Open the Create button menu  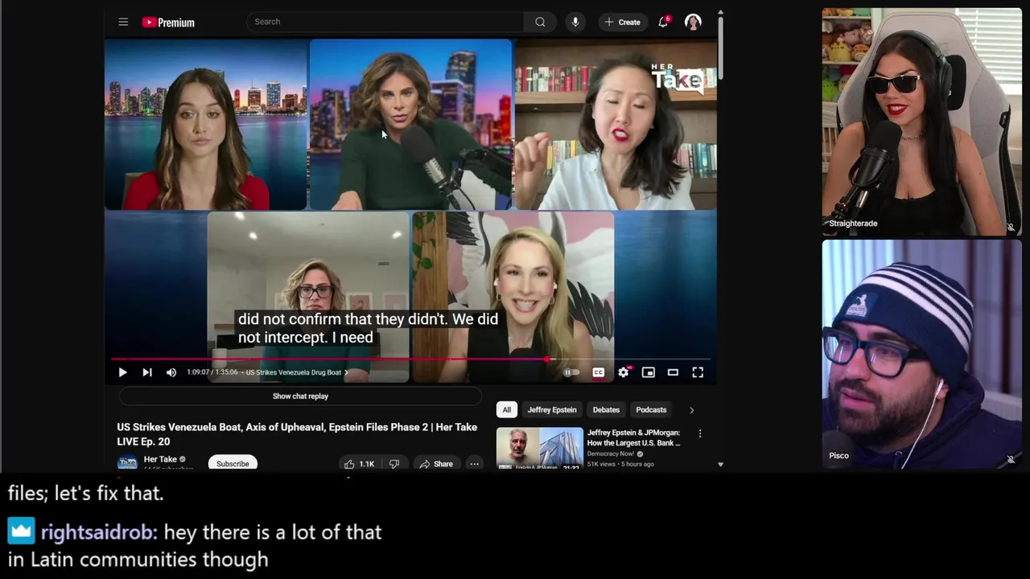click(x=623, y=22)
